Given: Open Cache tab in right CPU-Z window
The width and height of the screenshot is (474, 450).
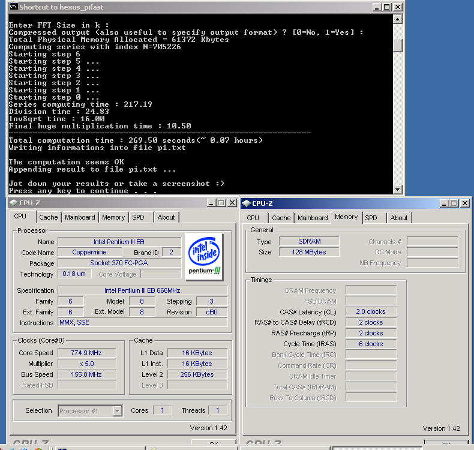Looking at the screenshot, I should pos(281,218).
